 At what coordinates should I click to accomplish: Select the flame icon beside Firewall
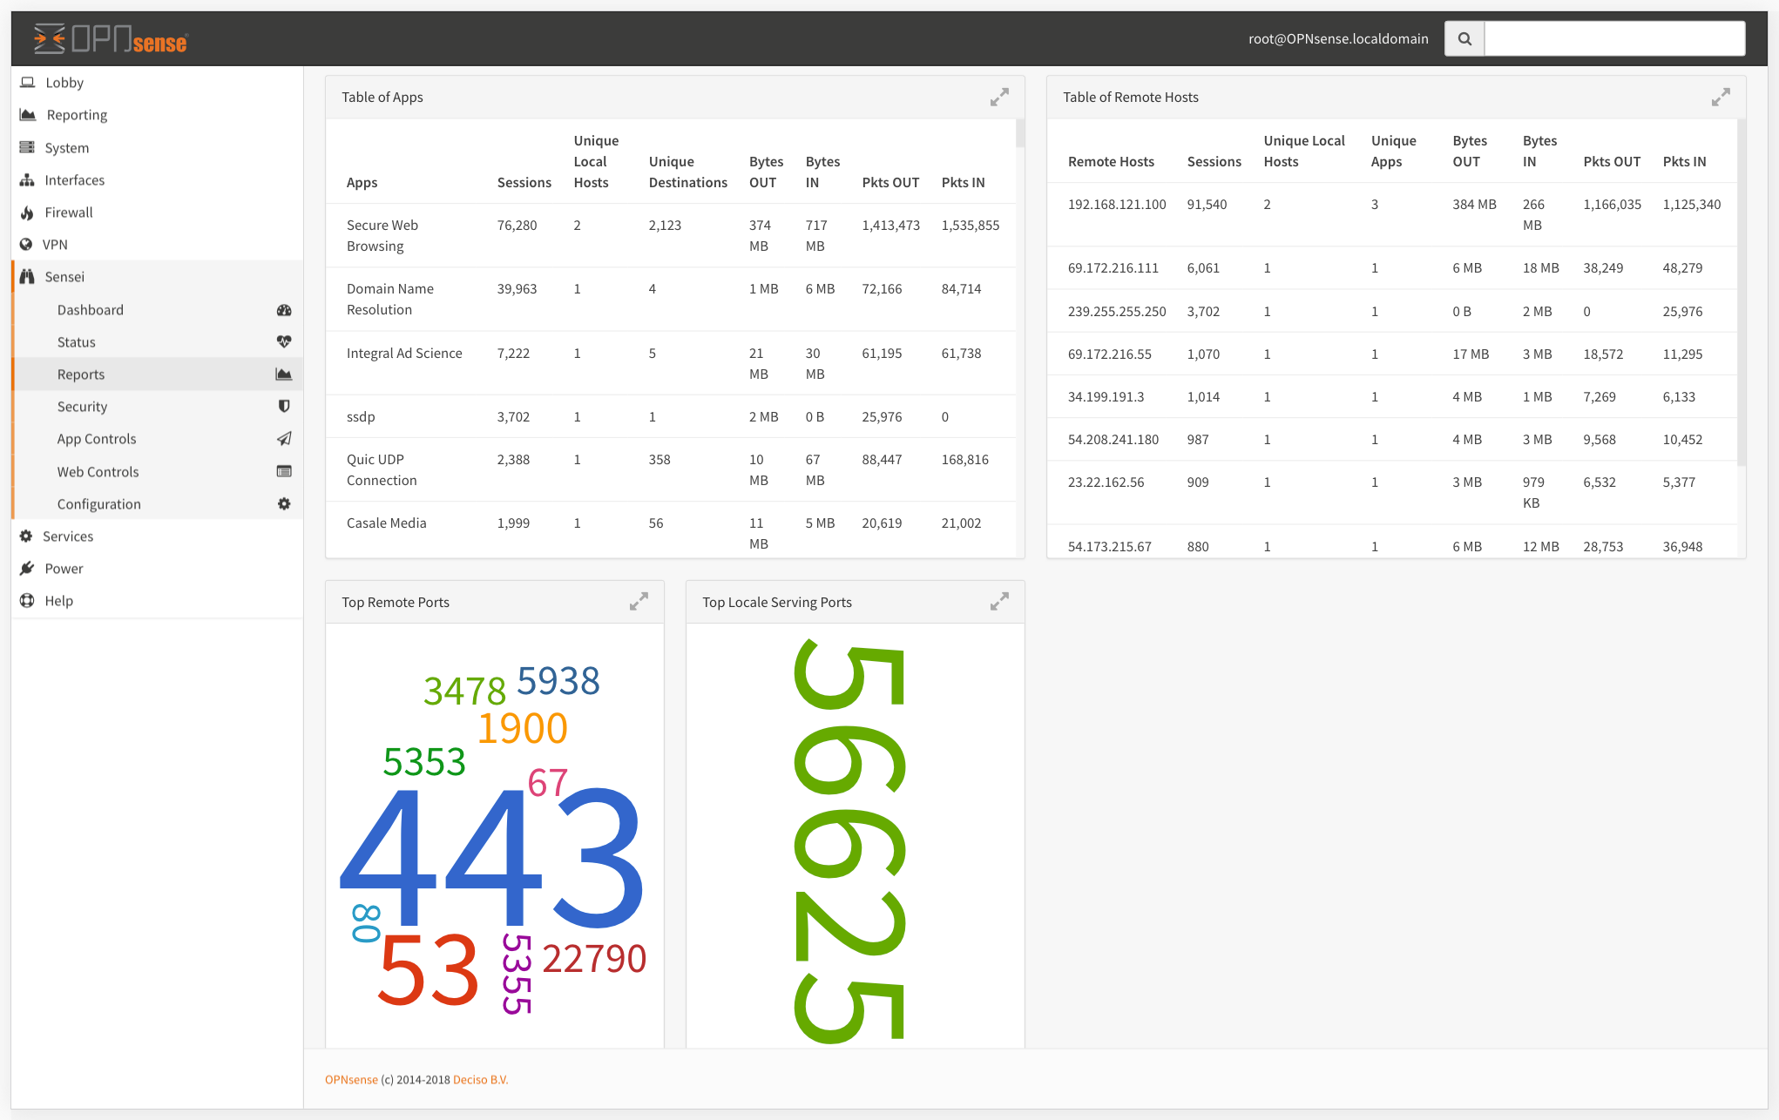[26, 212]
